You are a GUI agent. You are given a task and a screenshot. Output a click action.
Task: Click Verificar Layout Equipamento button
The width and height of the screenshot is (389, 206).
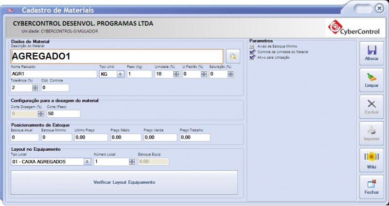[x=124, y=183]
